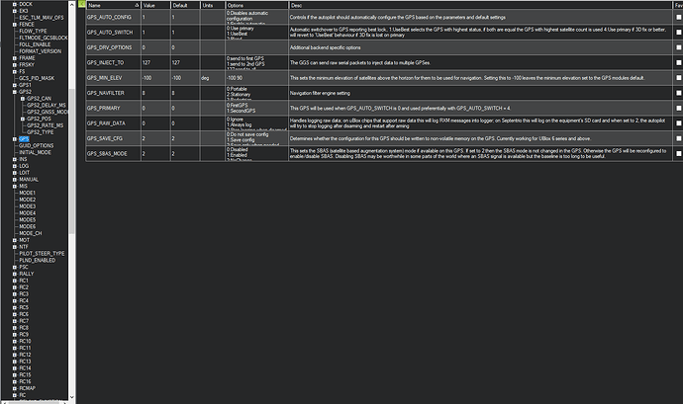Expand the RCMAP tree node
Image resolution: width=683 pixels, height=404 pixels.
[15, 388]
